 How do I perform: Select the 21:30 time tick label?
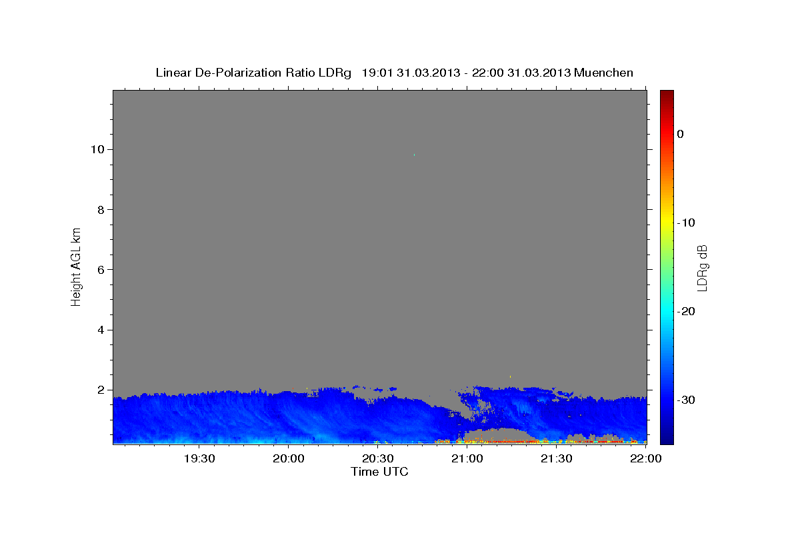tap(556, 458)
